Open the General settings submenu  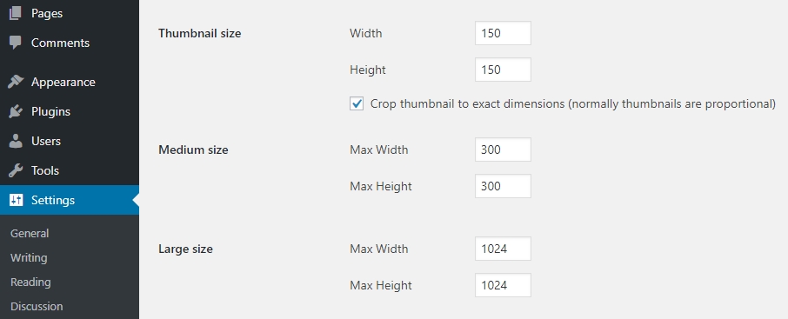(x=30, y=234)
